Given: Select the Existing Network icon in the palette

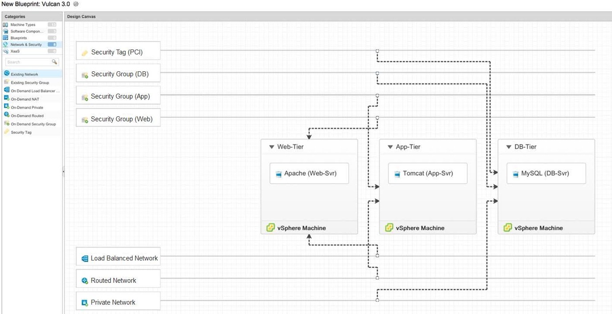Looking at the screenshot, I should tap(6, 74).
